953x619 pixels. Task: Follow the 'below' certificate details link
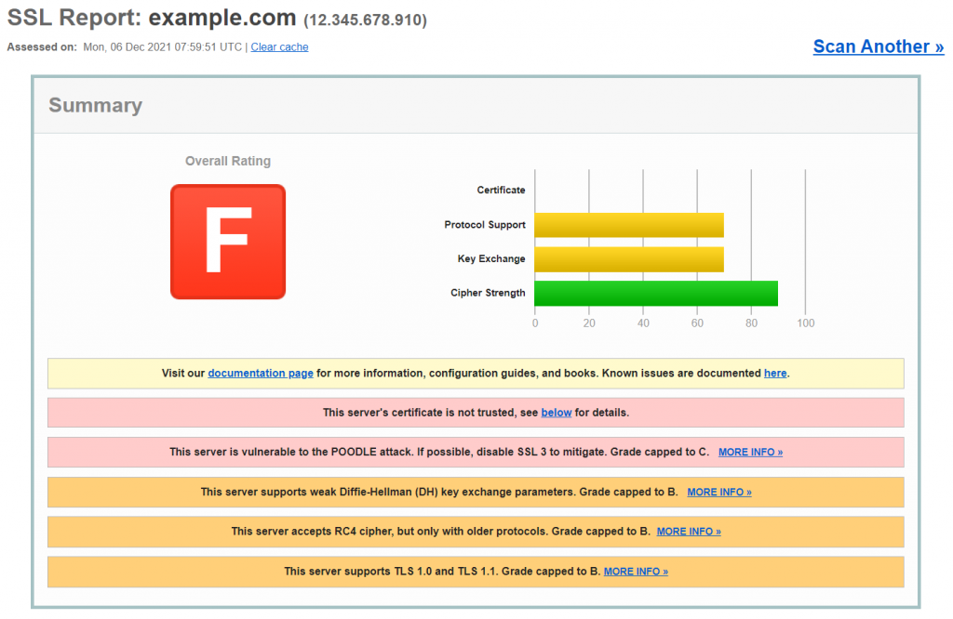coord(557,412)
